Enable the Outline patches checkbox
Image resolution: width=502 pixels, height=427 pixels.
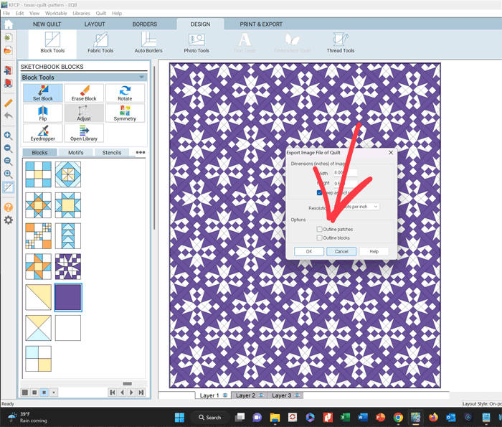tap(320, 230)
